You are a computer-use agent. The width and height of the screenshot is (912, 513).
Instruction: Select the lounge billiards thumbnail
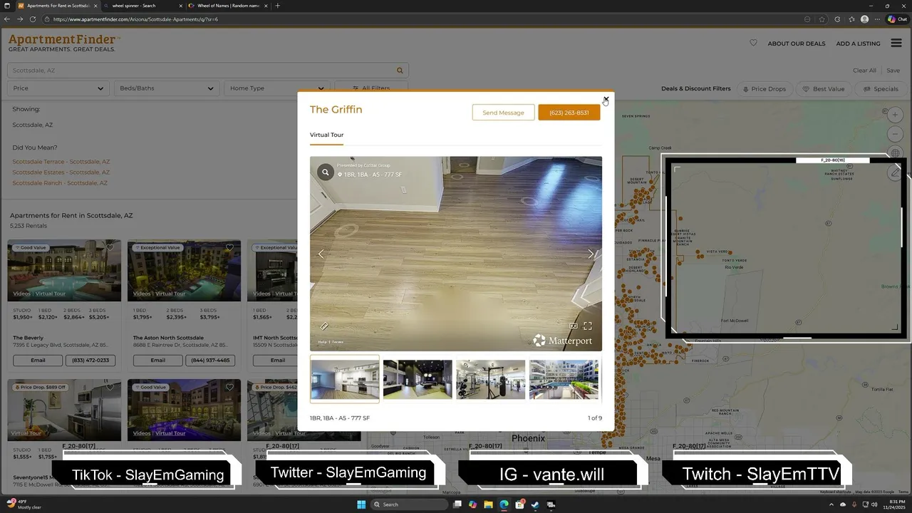point(418,379)
